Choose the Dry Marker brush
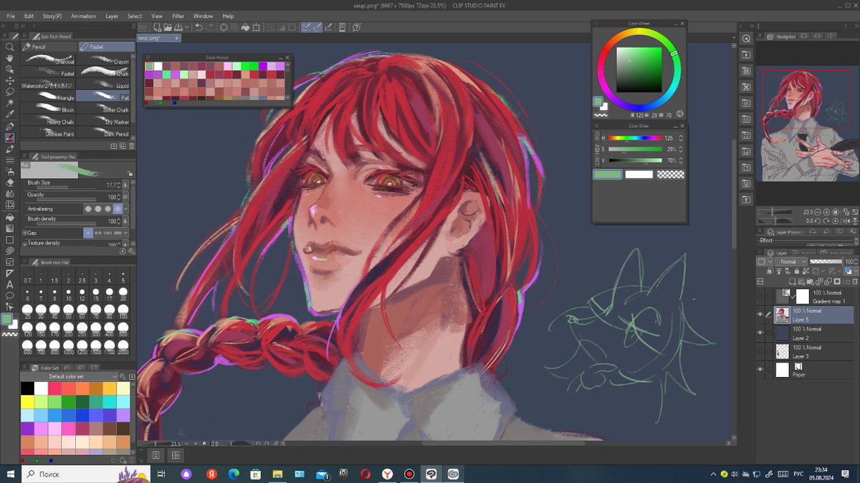Screen dimensions: 860x483 pos(105,121)
